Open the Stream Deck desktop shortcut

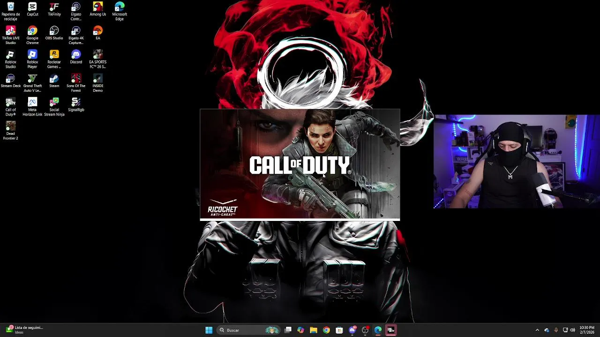tap(10, 81)
